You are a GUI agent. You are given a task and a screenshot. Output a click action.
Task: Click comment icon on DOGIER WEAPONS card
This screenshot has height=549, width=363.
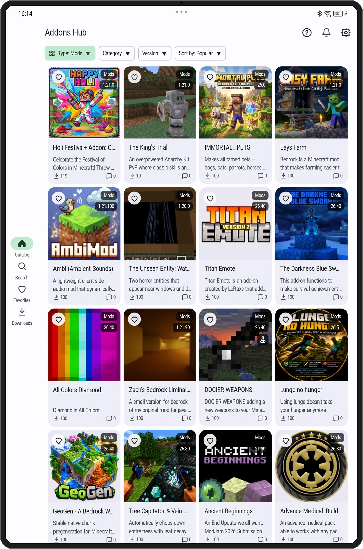(x=260, y=418)
